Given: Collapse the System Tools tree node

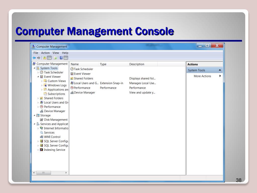Looking at the screenshot, I should [34, 68].
